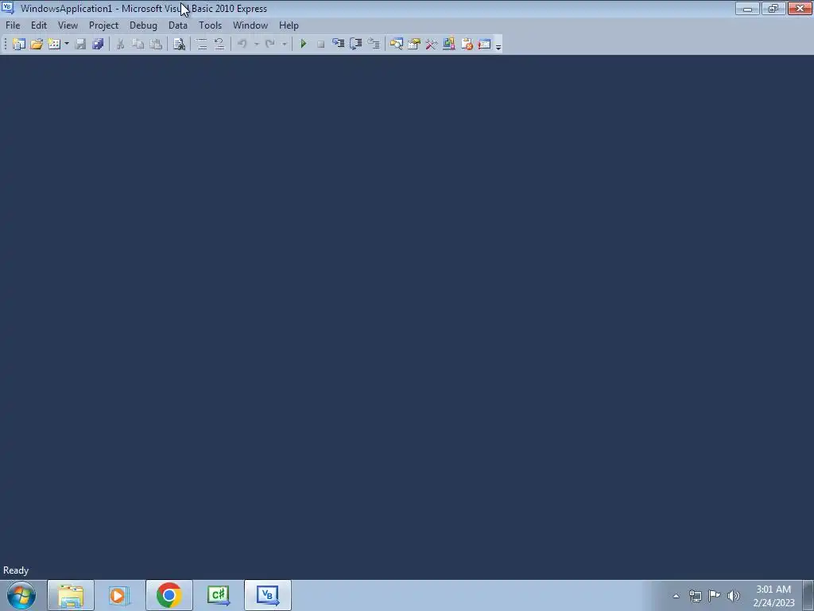Viewport: 814px width, 611px height.
Task: Click the Comment out lines icon
Action: (201, 45)
